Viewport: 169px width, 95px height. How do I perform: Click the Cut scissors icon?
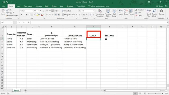pyautogui.click(x=7, y=10)
